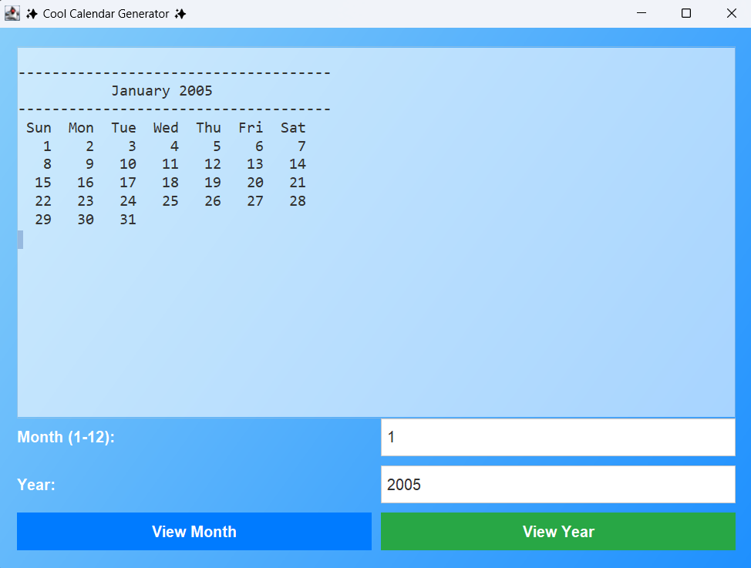Click day 15 in the calendar
Image resolution: width=751 pixels, height=568 pixels.
pyautogui.click(x=43, y=183)
